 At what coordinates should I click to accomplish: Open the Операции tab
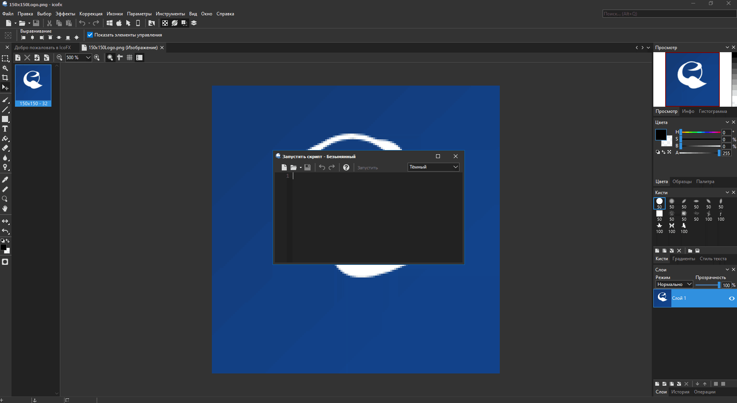705,392
